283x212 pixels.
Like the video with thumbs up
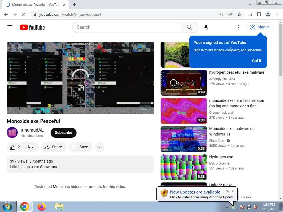(15, 147)
